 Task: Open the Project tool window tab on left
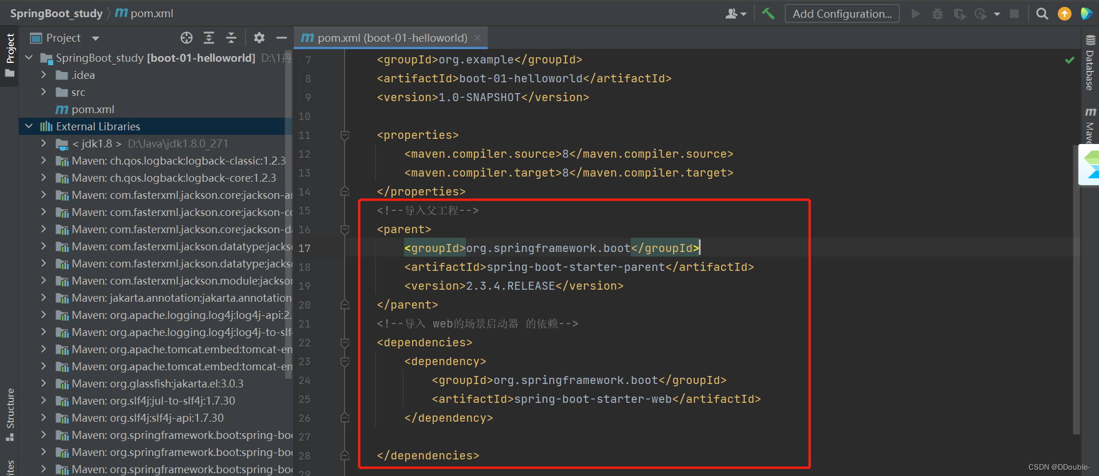point(10,55)
